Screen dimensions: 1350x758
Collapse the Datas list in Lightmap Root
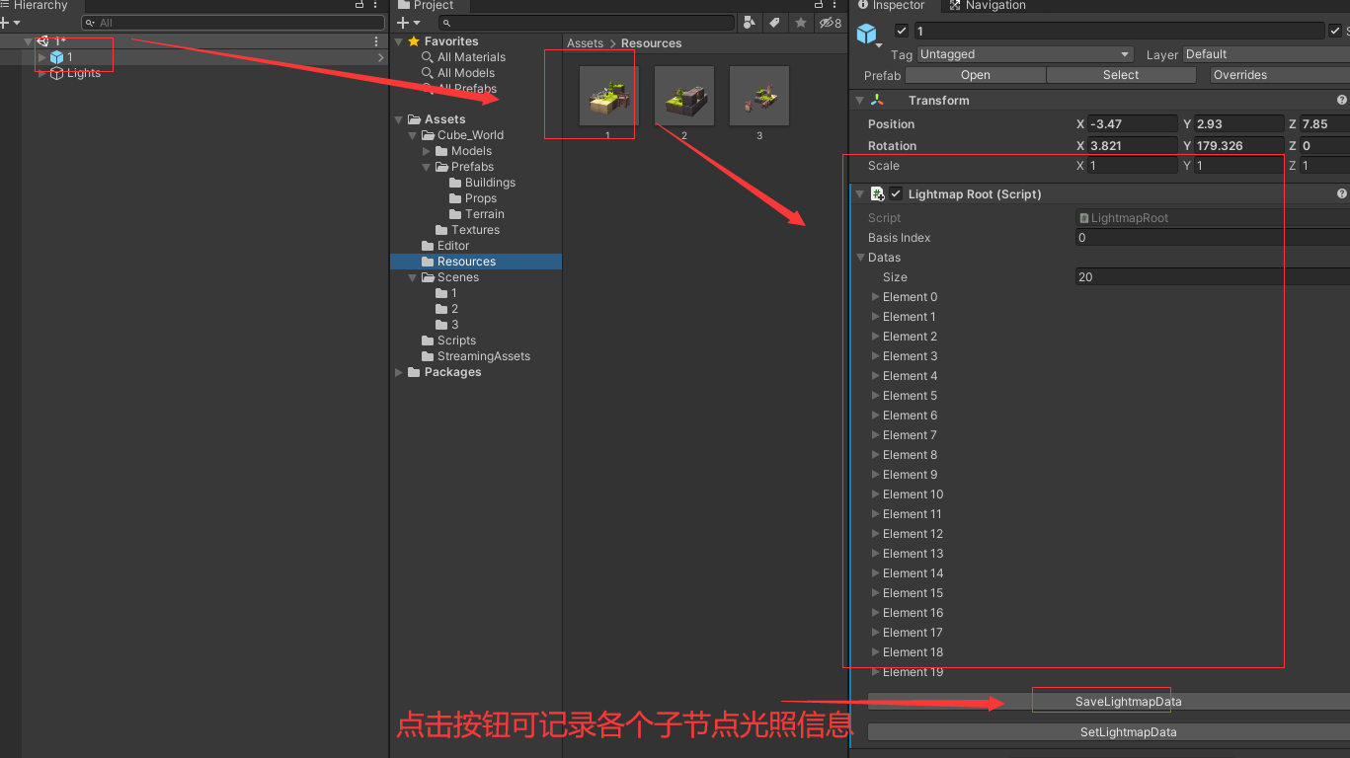pos(861,258)
